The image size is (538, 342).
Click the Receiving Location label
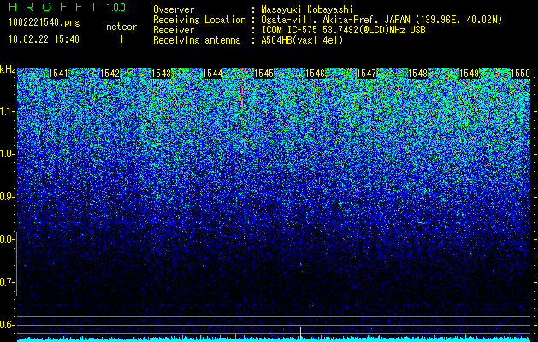click(x=199, y=20)
